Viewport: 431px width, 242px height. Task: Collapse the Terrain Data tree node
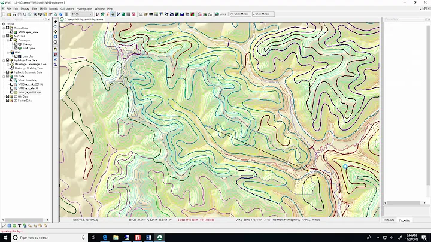coord(4,28)
